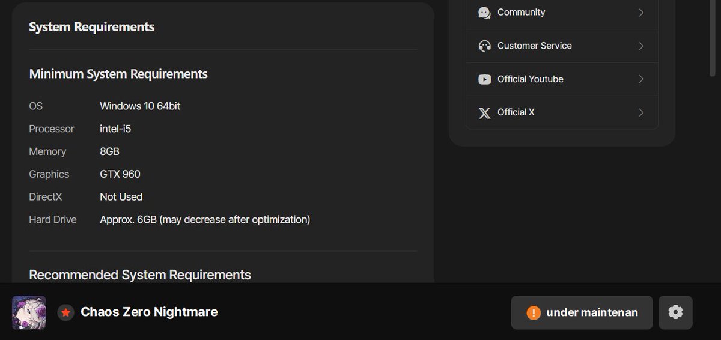This screenshot has width=721, height=340.
Task: Click the Chaos Zero Nightmare game thumbnail
Action: click(29, 312)
